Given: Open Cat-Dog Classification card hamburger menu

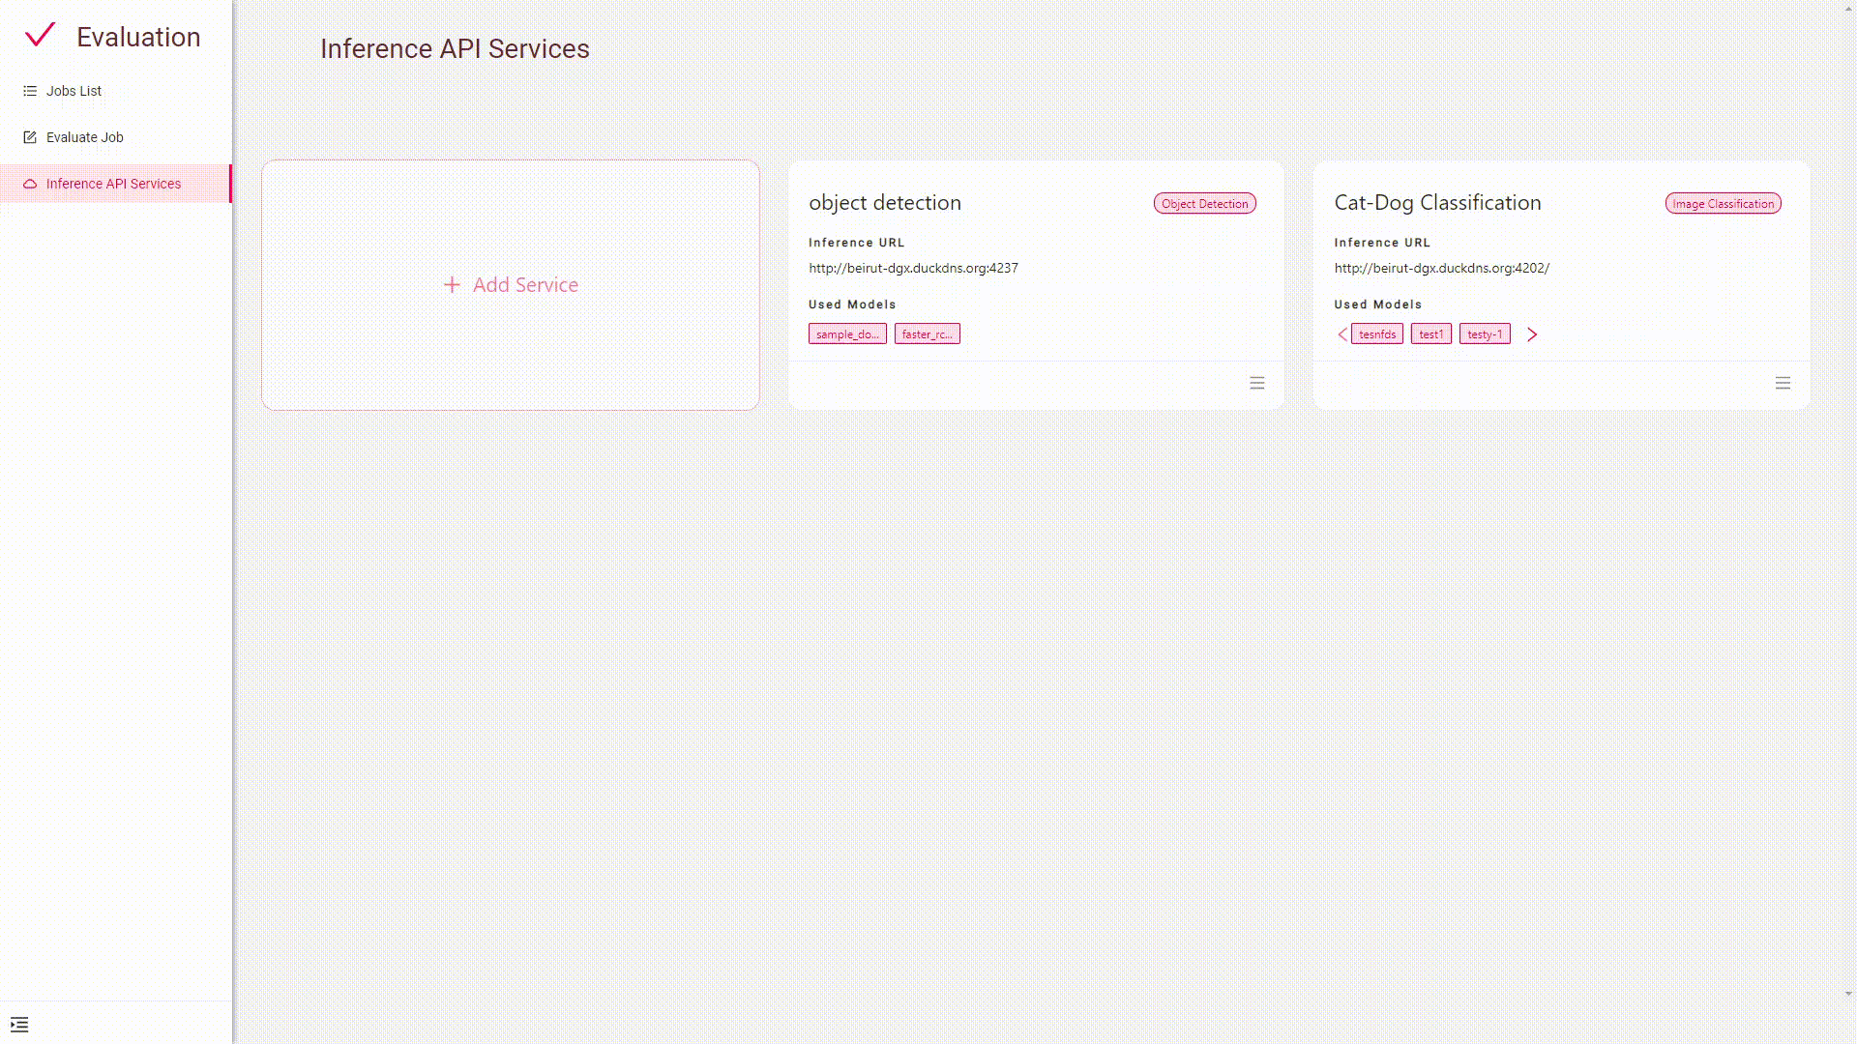Looking at the screenshot, I should point(1783,384).
